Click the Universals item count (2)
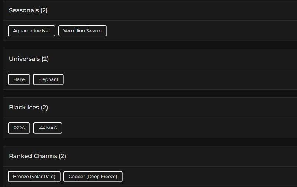 45,59
